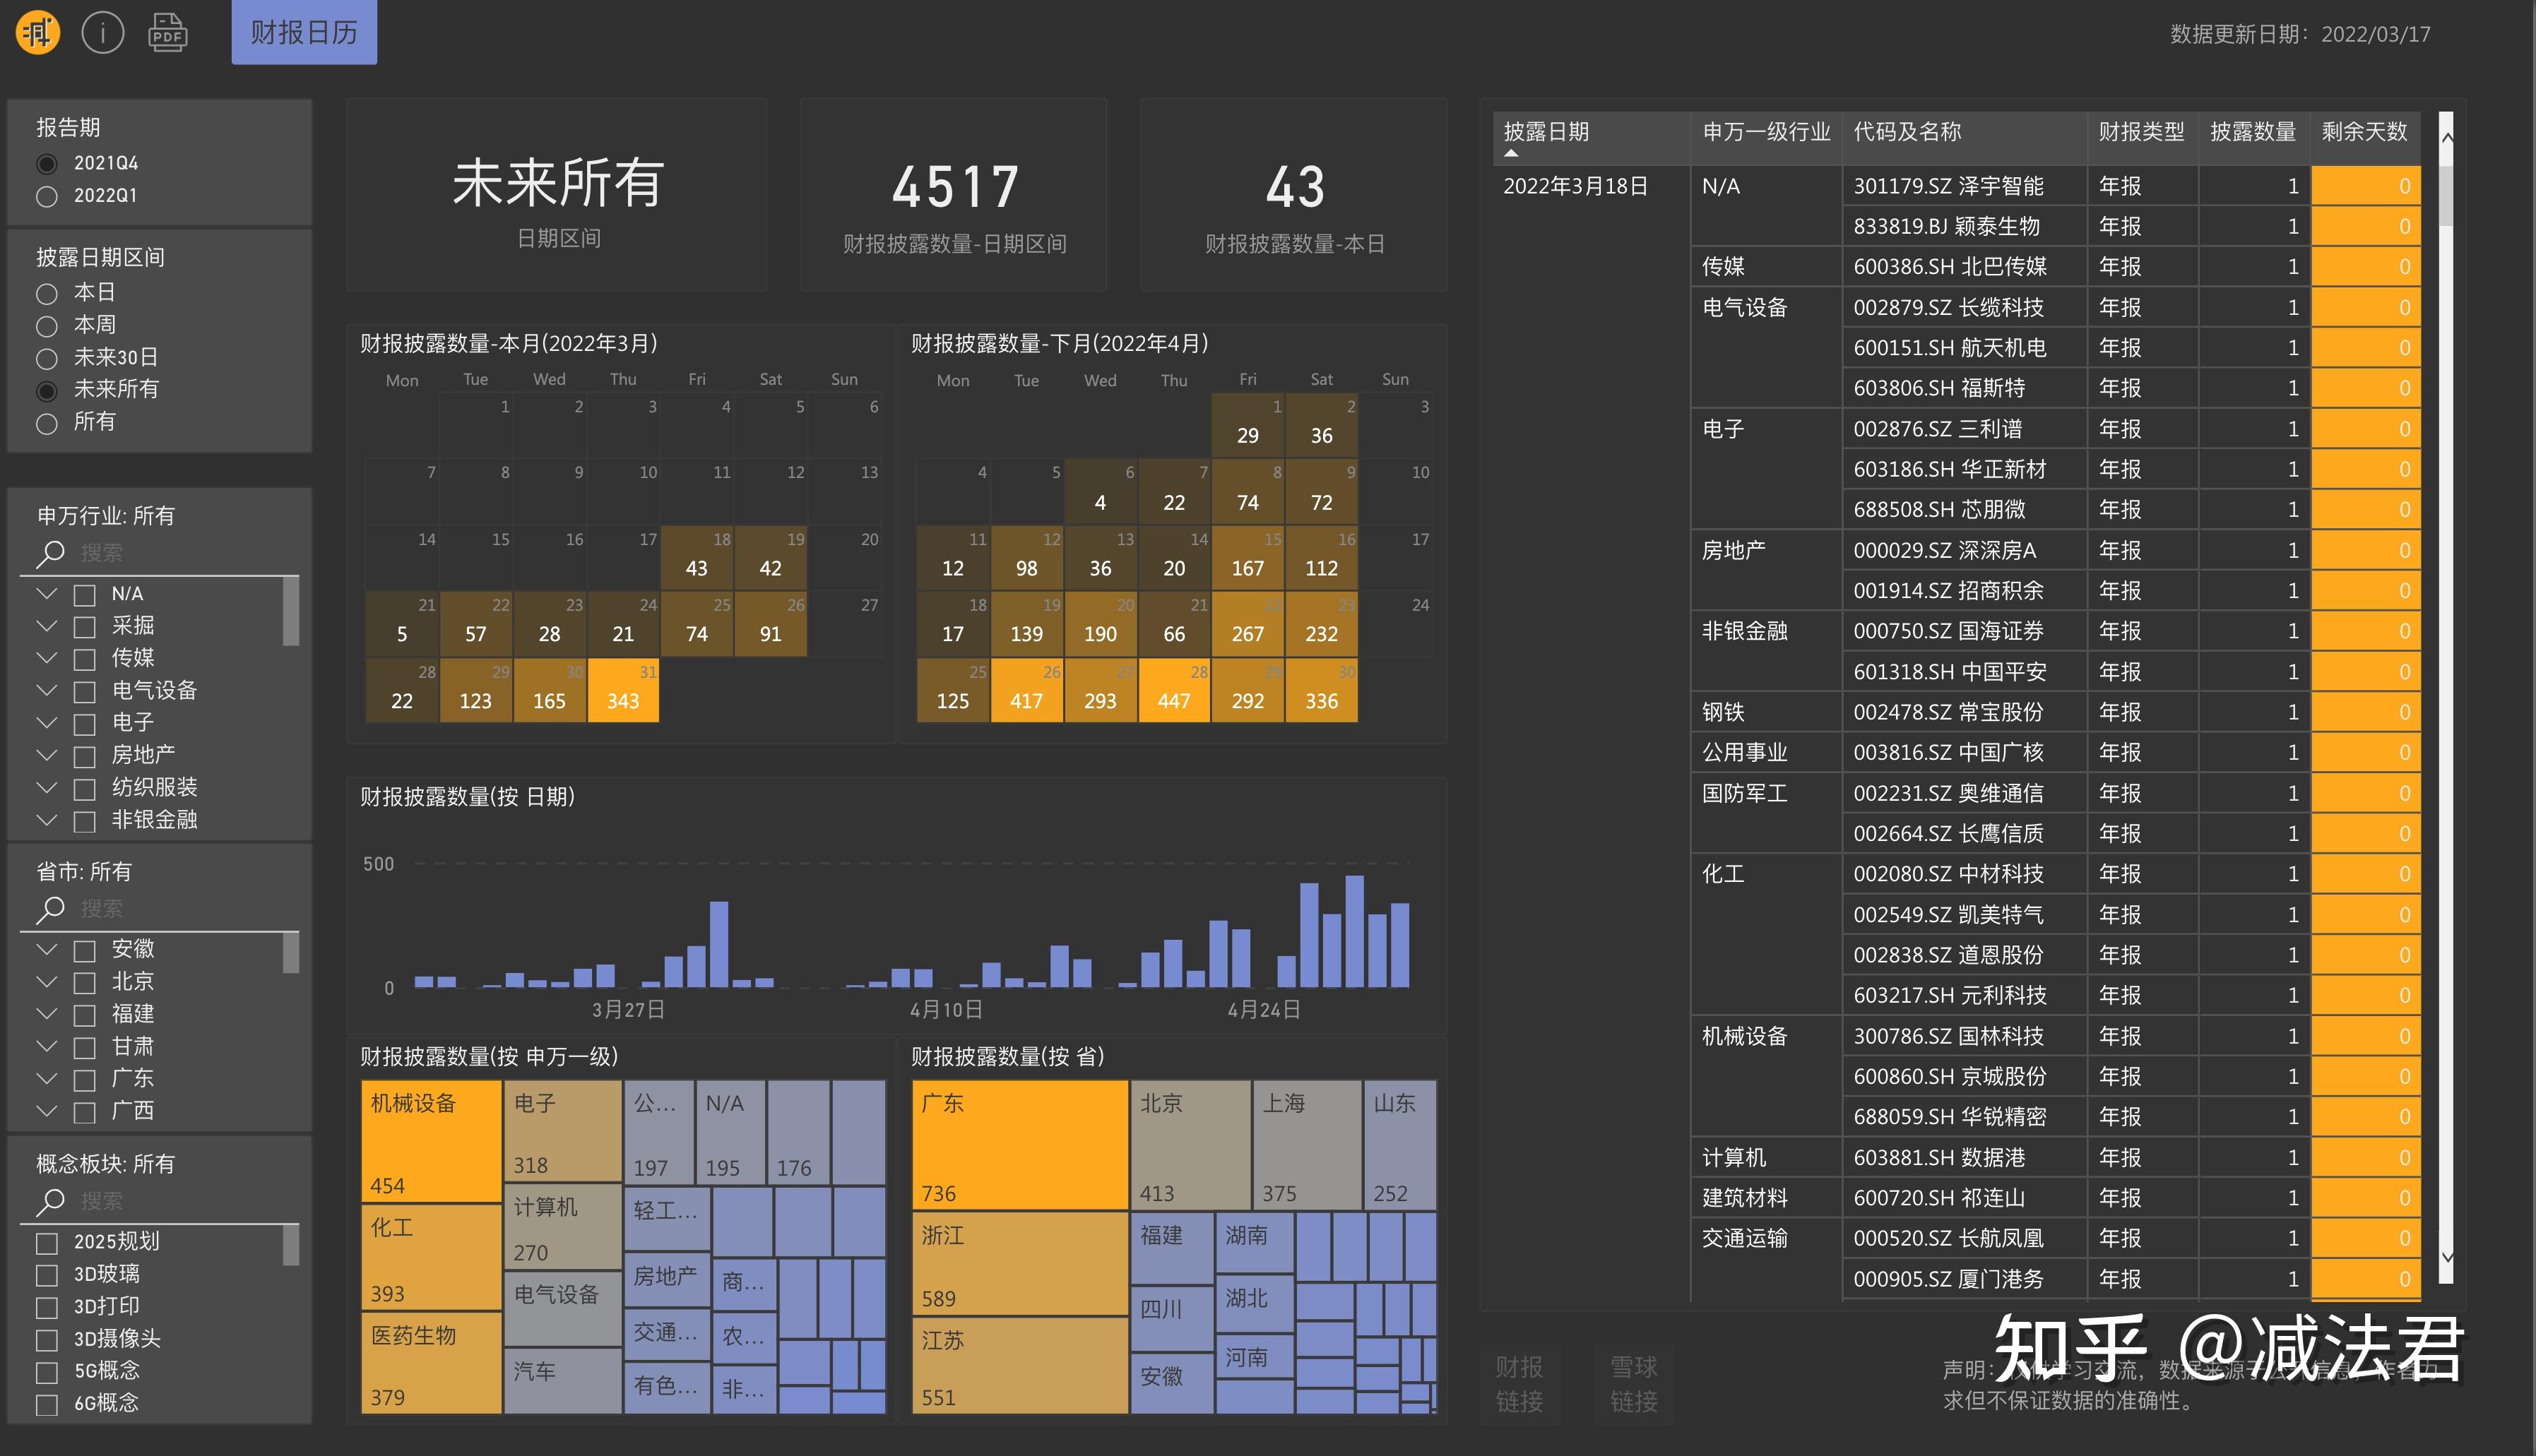
Task: Click the search magnifier in the 省市 panel
Action: (49, 909)
